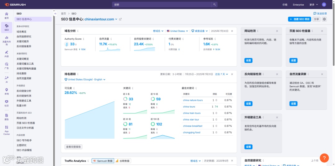Screen dimensions: 335x166
Task: Click 发送反馈 feedback link
Action: tap(320, 13)
